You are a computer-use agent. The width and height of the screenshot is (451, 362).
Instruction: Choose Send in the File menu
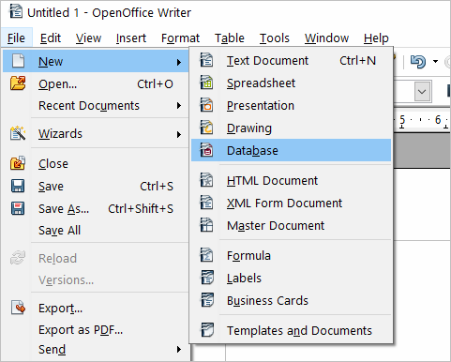pos(96,350)
